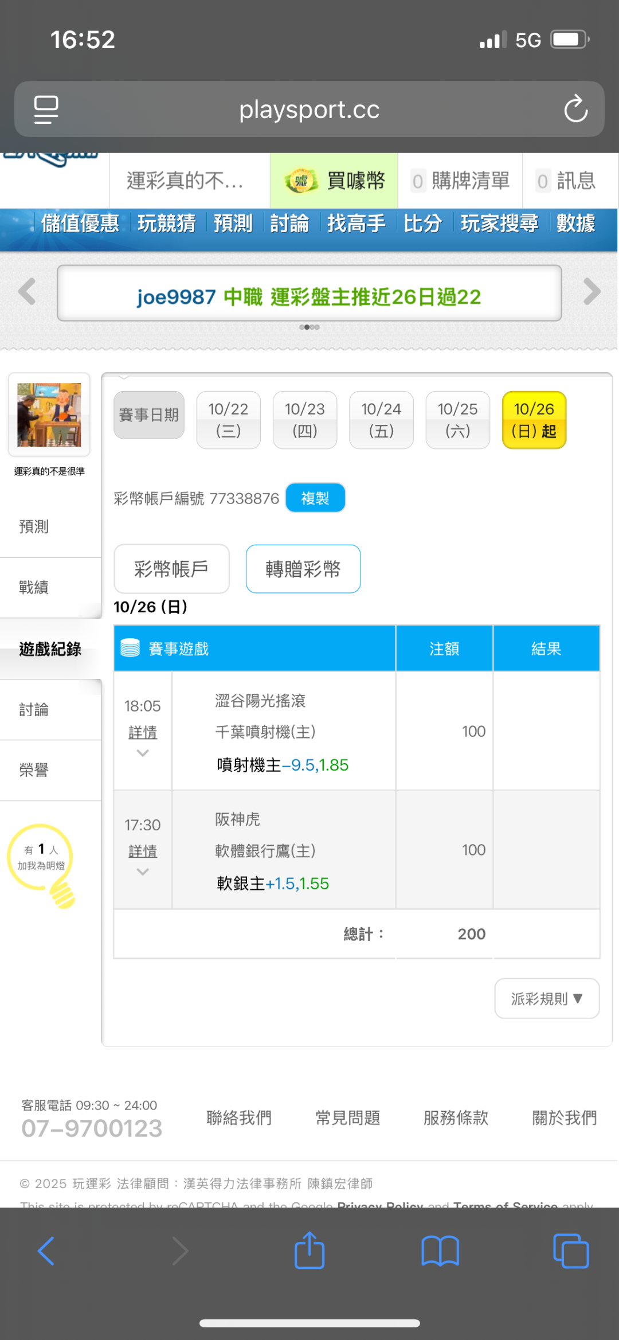The image size is (619, 1340).
Task: Tap the playsport.cc address field
Action: pos(309,109)
